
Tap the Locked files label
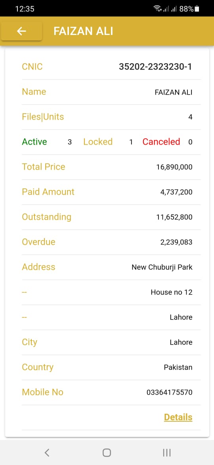click(x=98, y=142)
